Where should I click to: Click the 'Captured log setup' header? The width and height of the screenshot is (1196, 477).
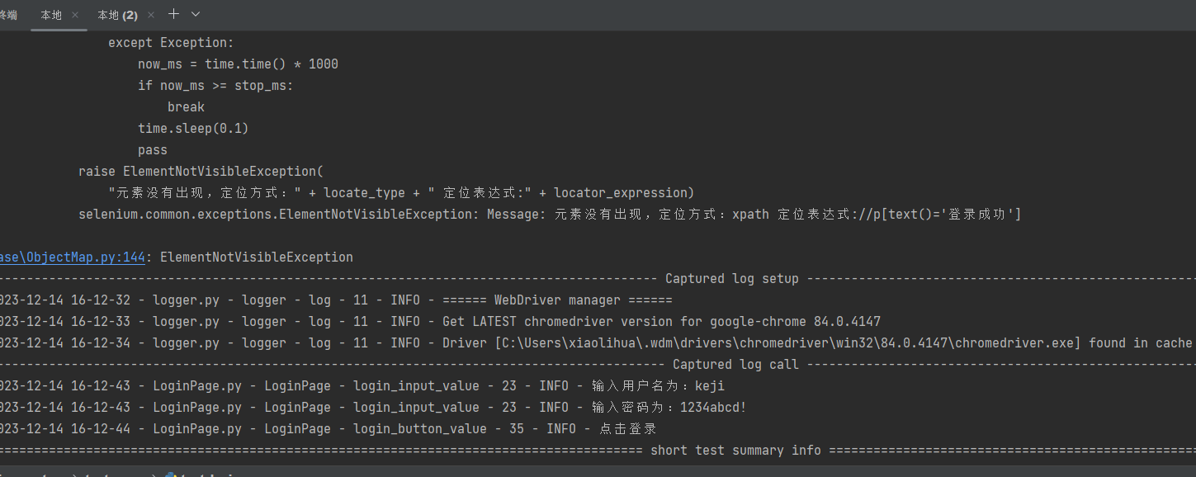[x=731, y=279]
